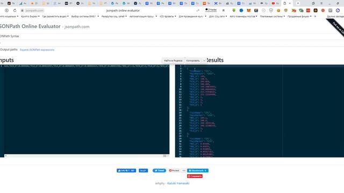Open the MetaMask fox extension icon
This screenshot has width=344, height=193.
click(x=248, y=10)
